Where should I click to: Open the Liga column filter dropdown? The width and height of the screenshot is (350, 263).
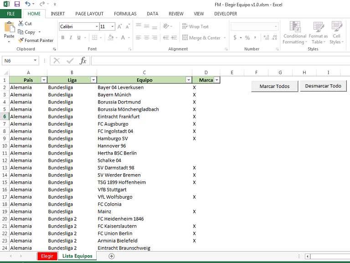[x=93, y=80]
